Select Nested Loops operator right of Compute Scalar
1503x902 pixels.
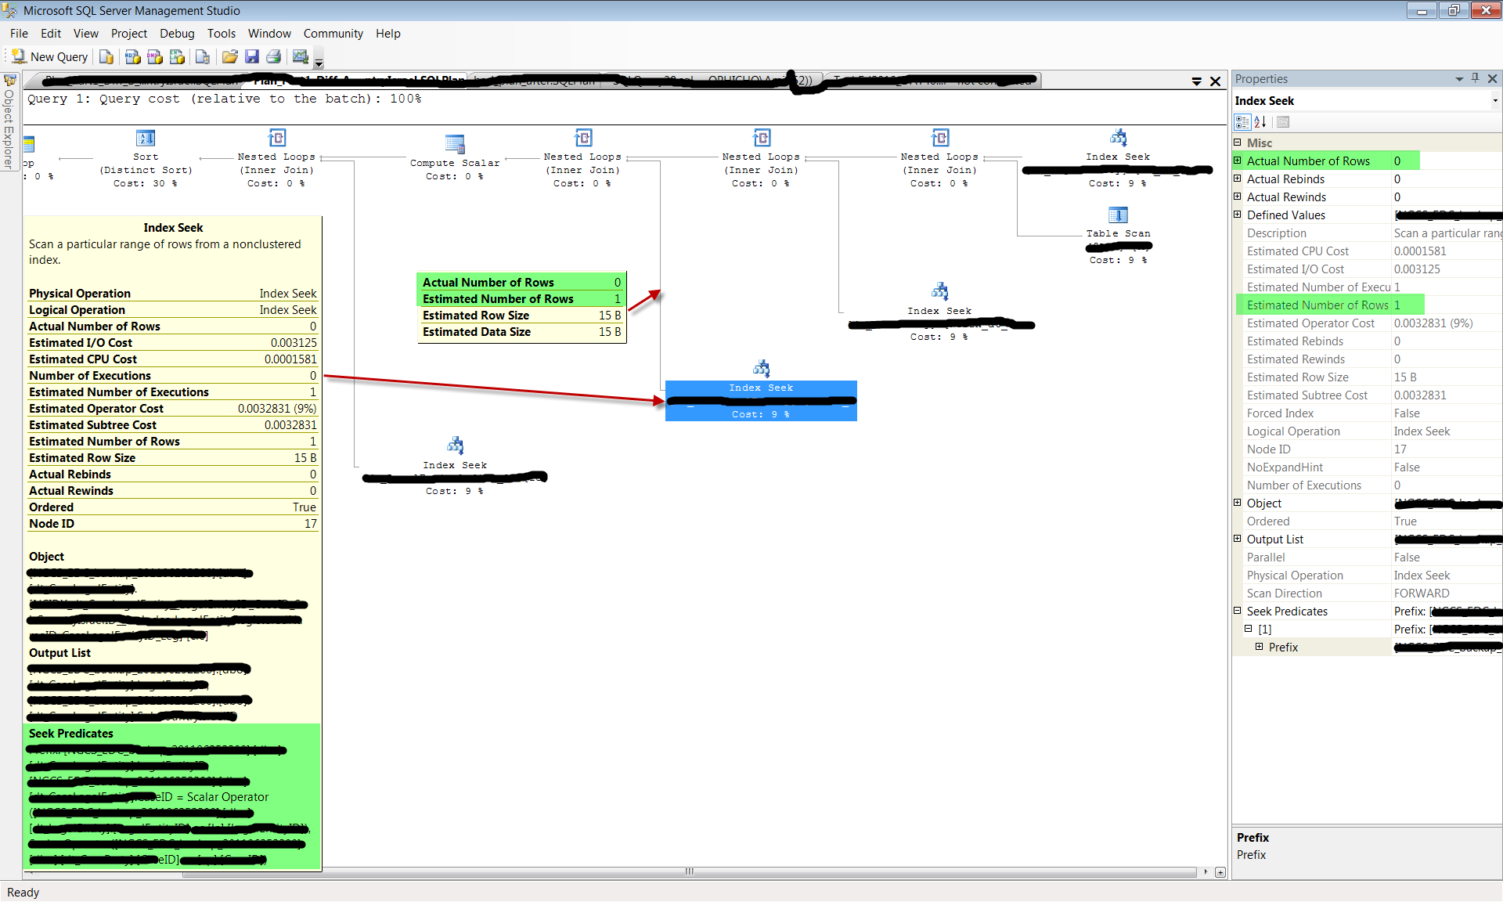point(582,159)
